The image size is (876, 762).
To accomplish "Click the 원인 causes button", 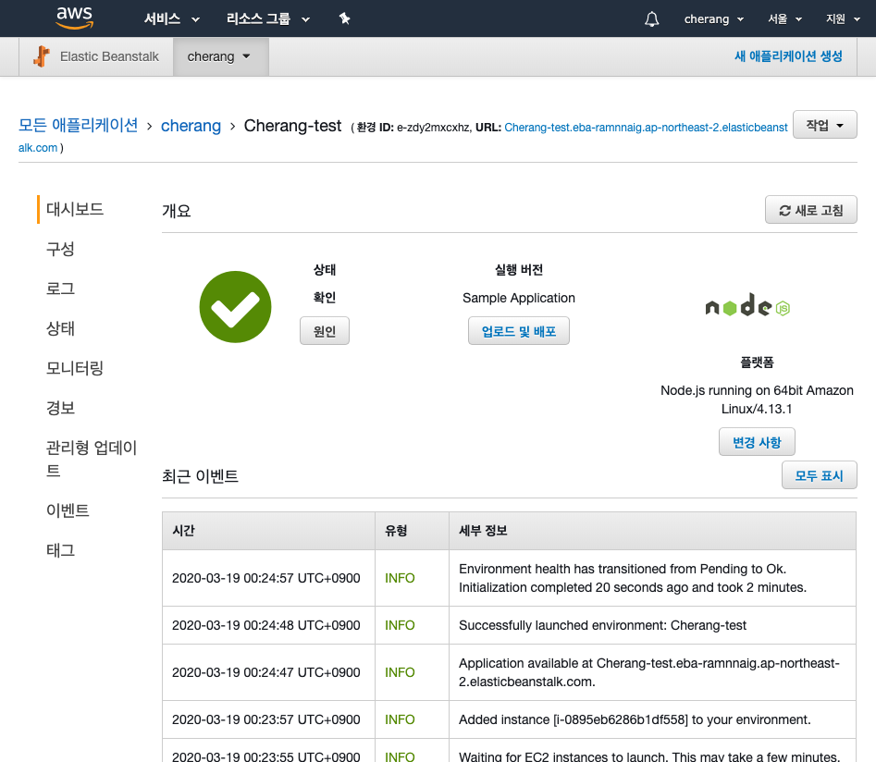I will [x=324, y=331].
